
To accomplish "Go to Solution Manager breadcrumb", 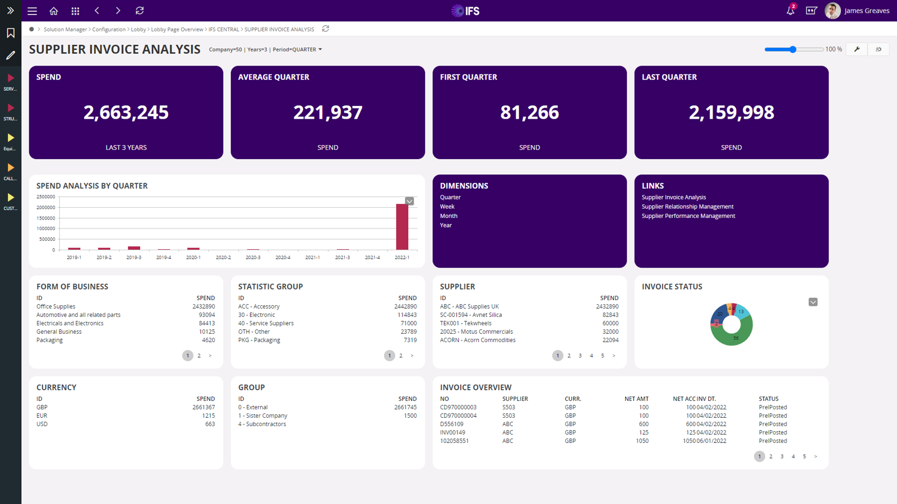I will click(65, 29).
